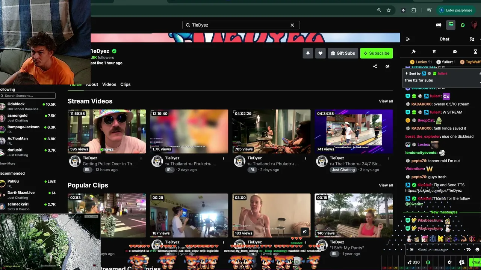This screenshot has width=481, height=270.
Task: Subscribe to the TieDyez channel
Action: coord(377,53)
